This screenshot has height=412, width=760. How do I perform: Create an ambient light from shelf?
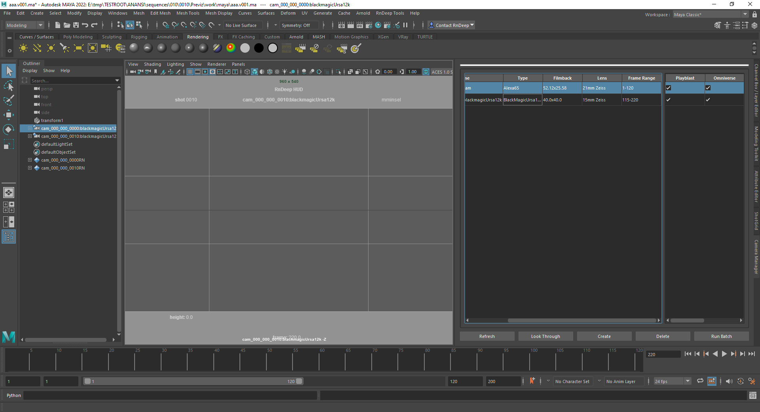23,48
